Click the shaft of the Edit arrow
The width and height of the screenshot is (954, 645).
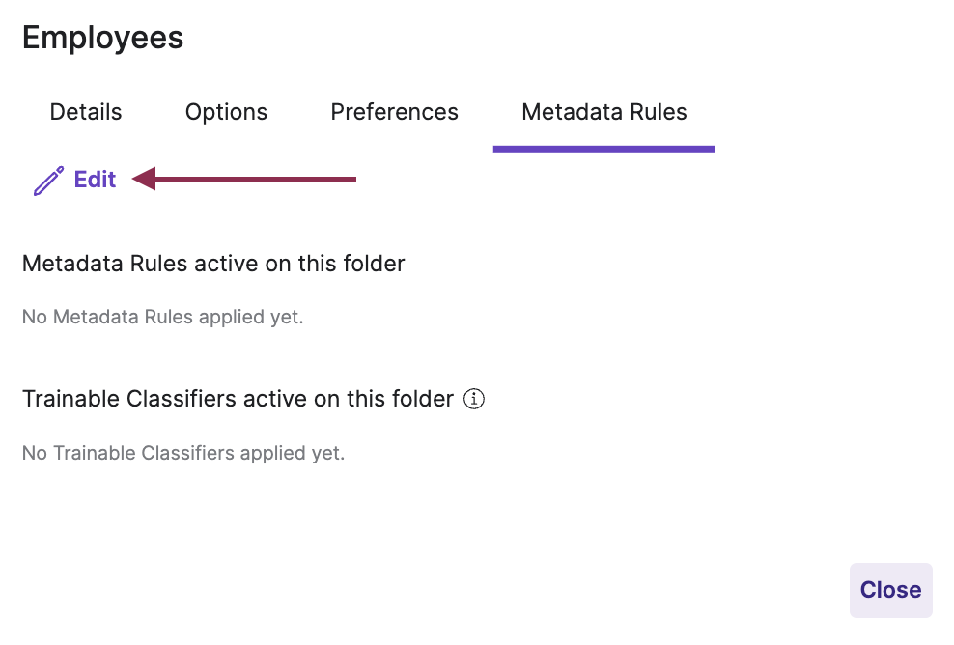(261, 179)
